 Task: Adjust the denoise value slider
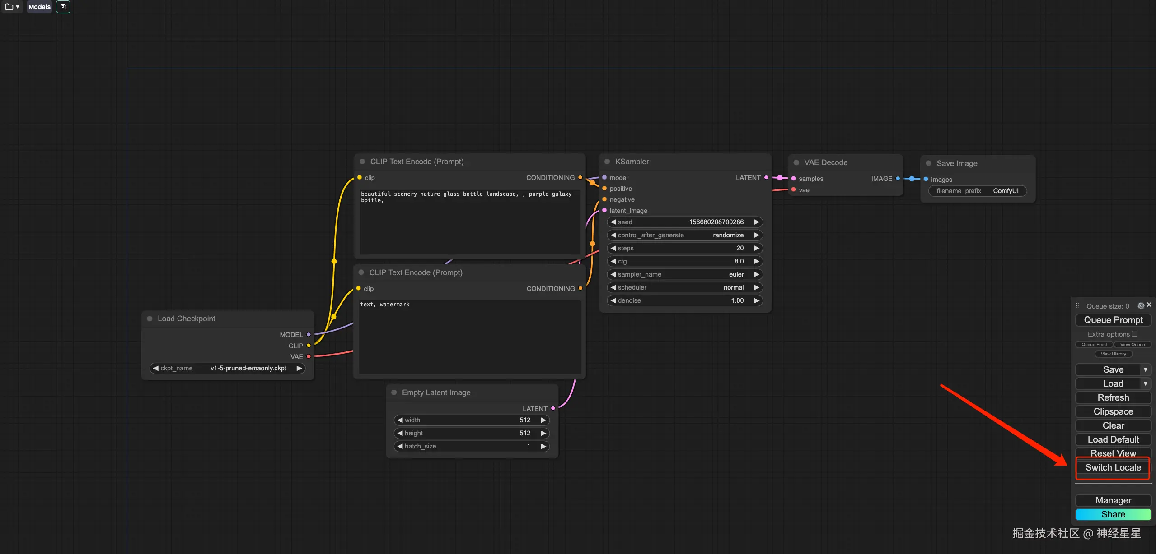pyautogui.click(x=684, y=300)
